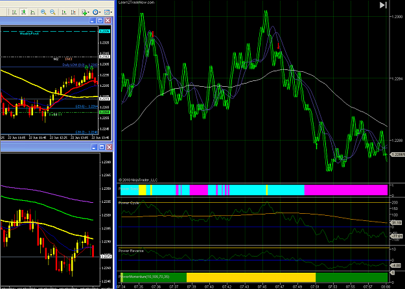Click the M2 label on upper chart

pyautogui.click(x=56, y=59)
